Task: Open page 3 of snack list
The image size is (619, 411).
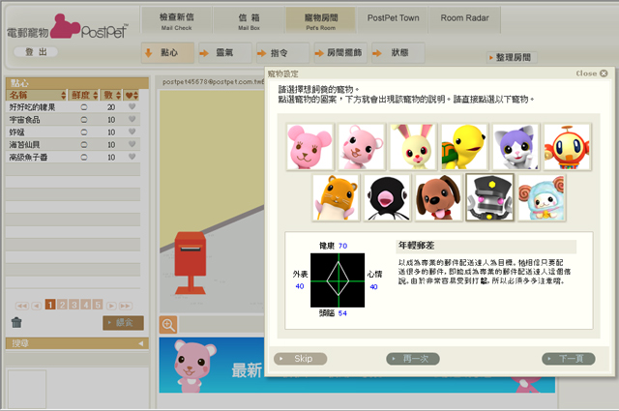Action: pyautogui.click(x=74, y=305)
